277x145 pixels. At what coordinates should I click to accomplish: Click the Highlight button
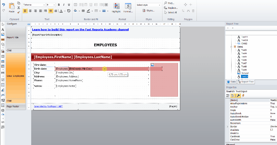click(x=116, y=8)
